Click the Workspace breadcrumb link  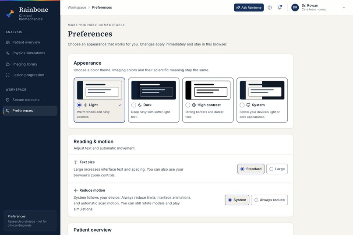(x=77, y=7)
